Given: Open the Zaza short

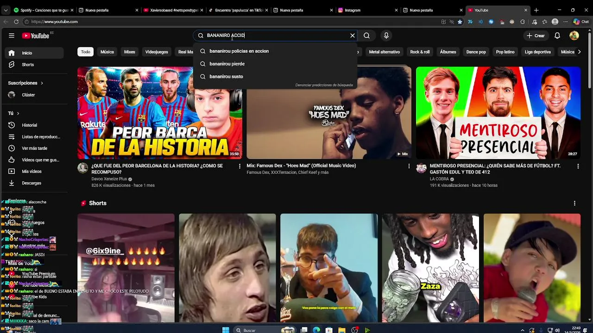Looking at the screenshot, I should [430, 268].
